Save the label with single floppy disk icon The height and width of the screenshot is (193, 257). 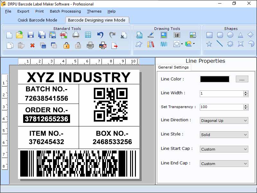(31, 35)
